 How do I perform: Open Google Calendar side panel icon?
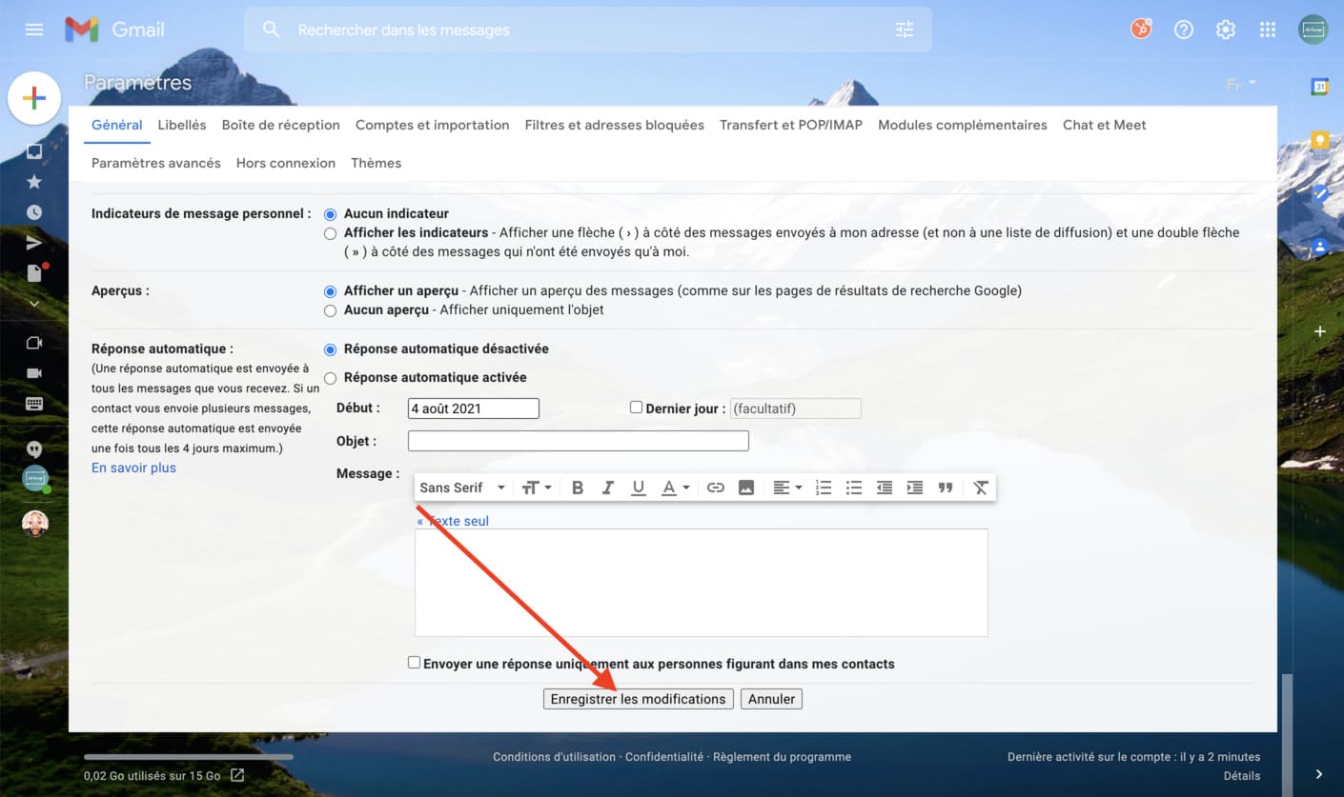click(1320, 87)
